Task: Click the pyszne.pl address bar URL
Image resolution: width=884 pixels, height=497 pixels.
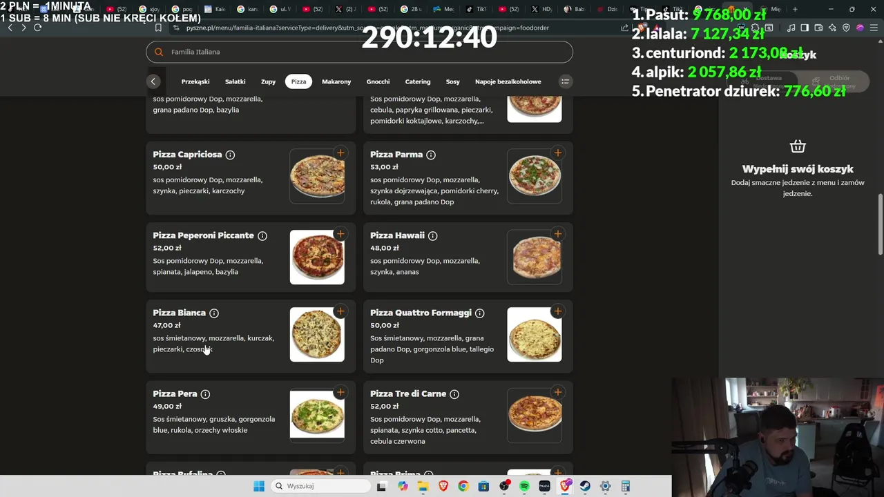Action: [367, 28]
